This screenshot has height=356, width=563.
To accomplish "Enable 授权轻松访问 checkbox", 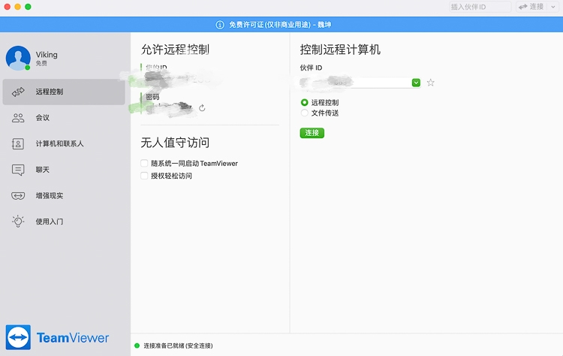I will pyautogui.click(x=144, y=176).
